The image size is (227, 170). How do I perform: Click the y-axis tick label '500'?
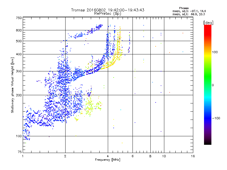(19, 41)
